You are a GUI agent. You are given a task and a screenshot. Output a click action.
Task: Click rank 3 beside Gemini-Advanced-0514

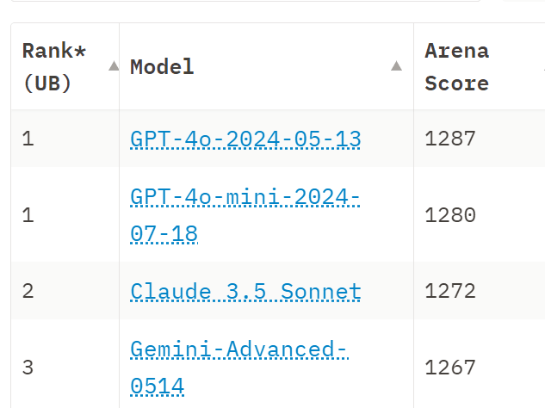pos(28,368)
